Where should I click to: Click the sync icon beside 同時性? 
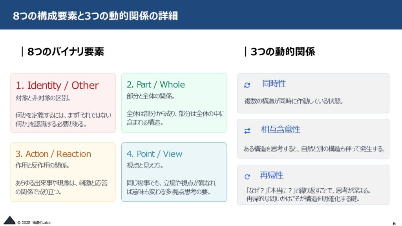pyautogui.click(x=247, y=85)
